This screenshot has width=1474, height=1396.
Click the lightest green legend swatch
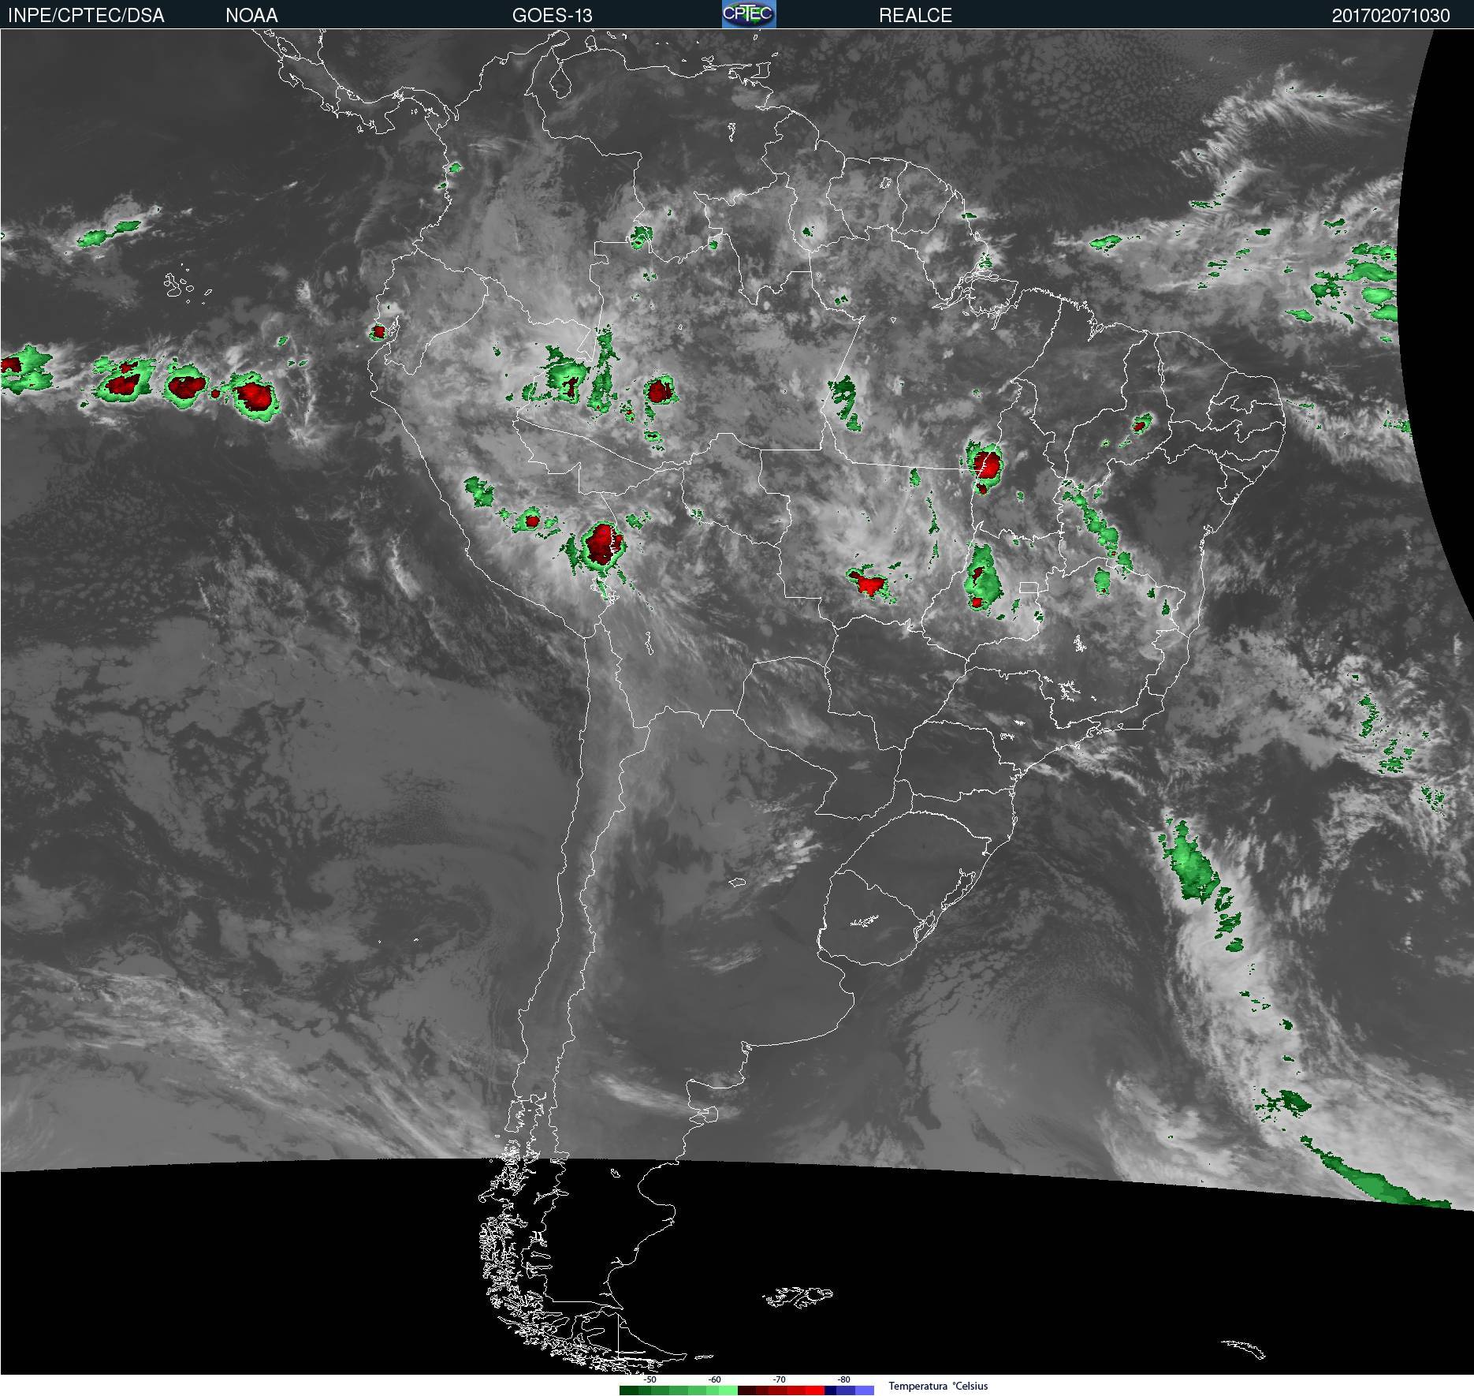(x=728, y=1390)
